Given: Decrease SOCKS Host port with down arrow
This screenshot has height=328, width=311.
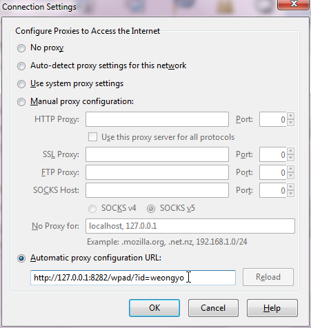Looking at the screenshot, I should (291, 194).
